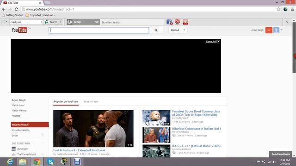Click the globe extension icon beside the star
This screenshot has height=166, width=296.
[x=285, y=9]
